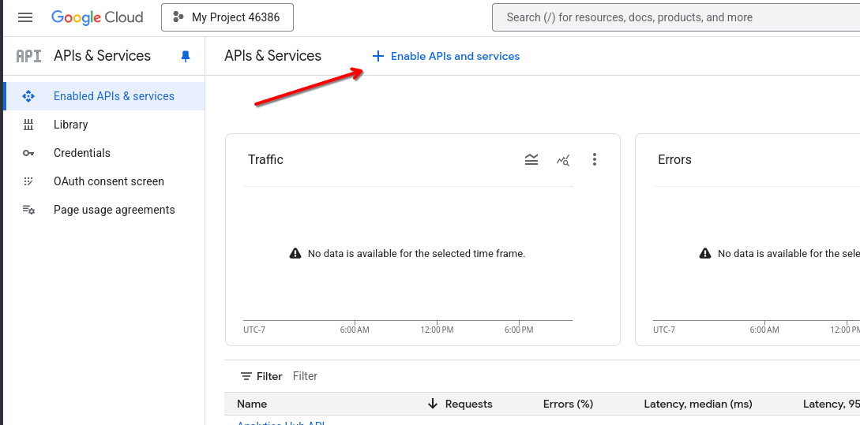860x425 pixels.
Task: Click the 12:00 PM label on Traffic chart
Action: tap(437, 330)
